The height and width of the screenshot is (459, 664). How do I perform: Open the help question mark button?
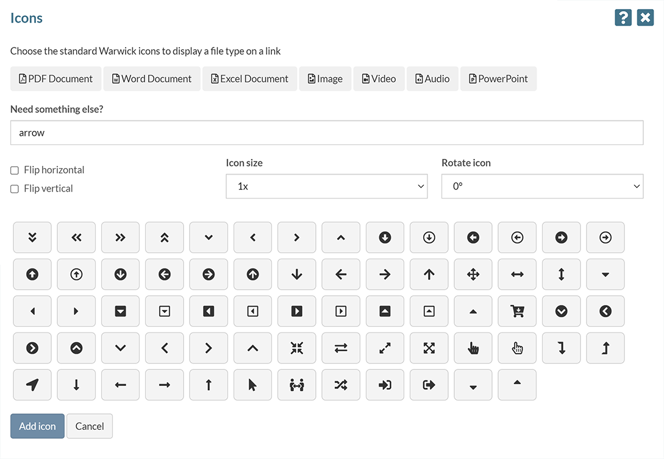(x=623, y=18)
